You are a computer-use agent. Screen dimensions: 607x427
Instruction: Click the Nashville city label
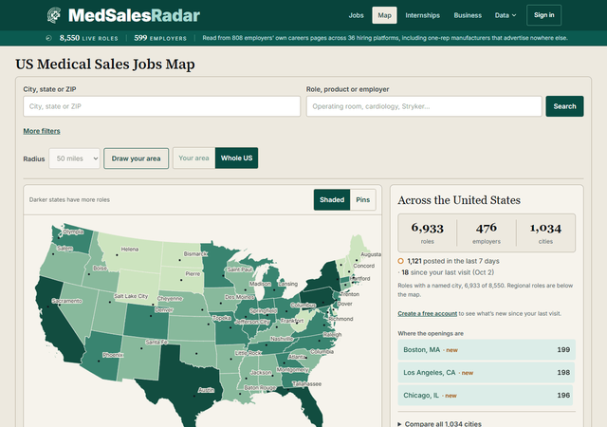282,339
